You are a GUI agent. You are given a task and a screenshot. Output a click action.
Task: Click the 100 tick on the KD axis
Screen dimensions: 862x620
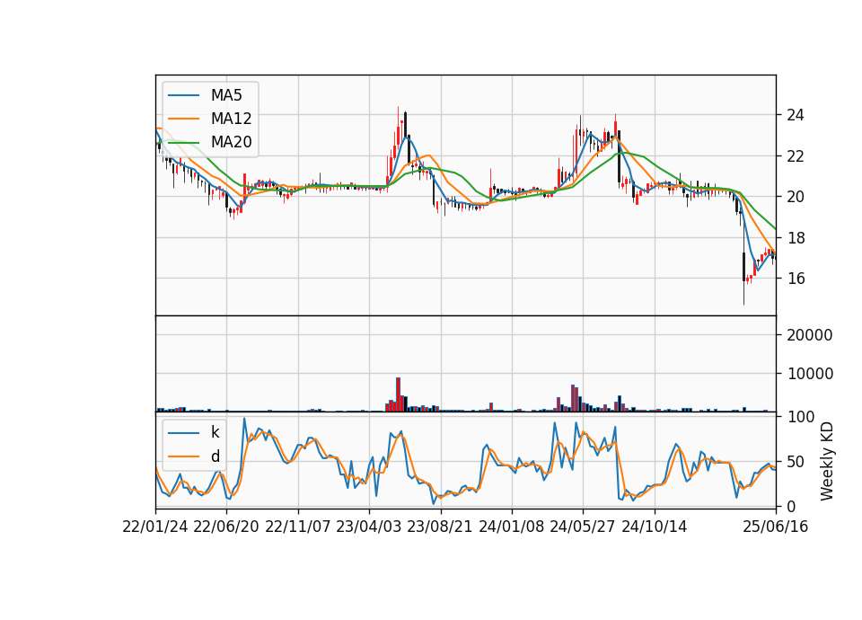coord(800,417)
